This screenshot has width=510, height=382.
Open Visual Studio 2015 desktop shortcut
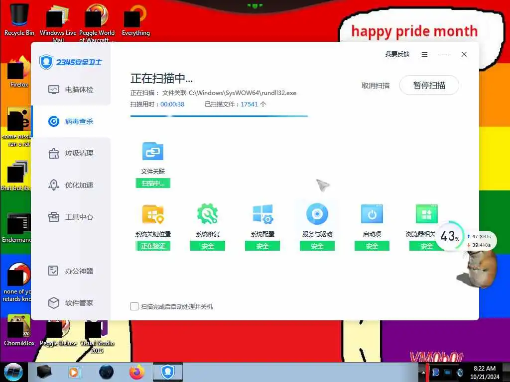pyautogui.click(x=97, y=337)
